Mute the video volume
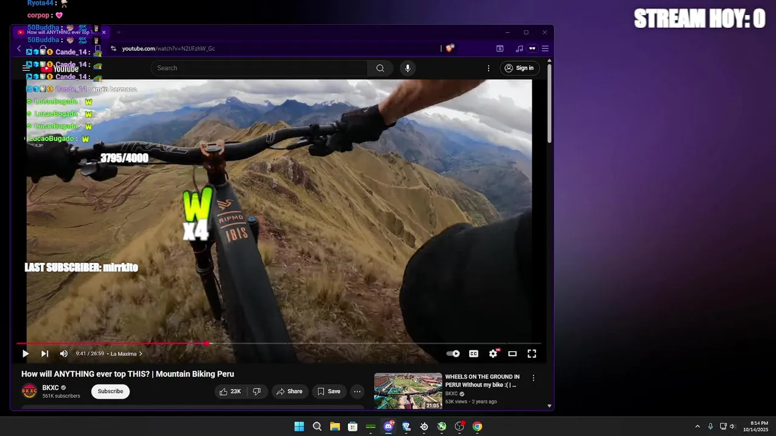 point(64,354)
